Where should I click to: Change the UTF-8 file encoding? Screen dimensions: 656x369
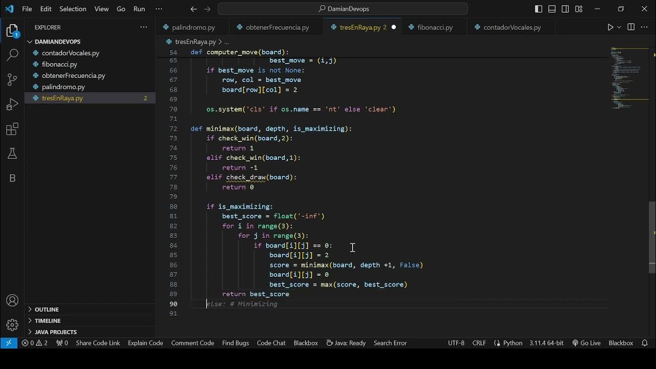[x=456, y=343]
